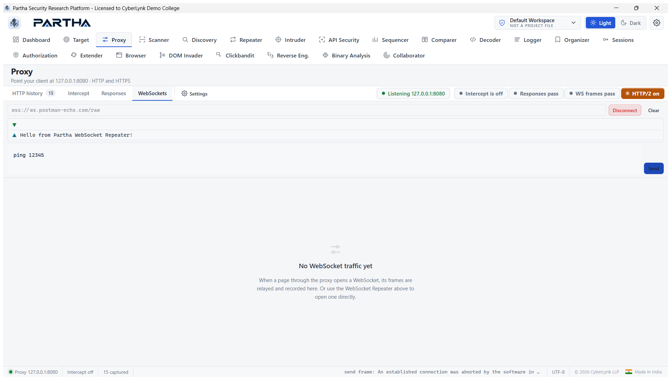Image resolution: width=671 pixels, height=380 pixels.
Task: Open the Target module
Action: click(x=76, y=40)
